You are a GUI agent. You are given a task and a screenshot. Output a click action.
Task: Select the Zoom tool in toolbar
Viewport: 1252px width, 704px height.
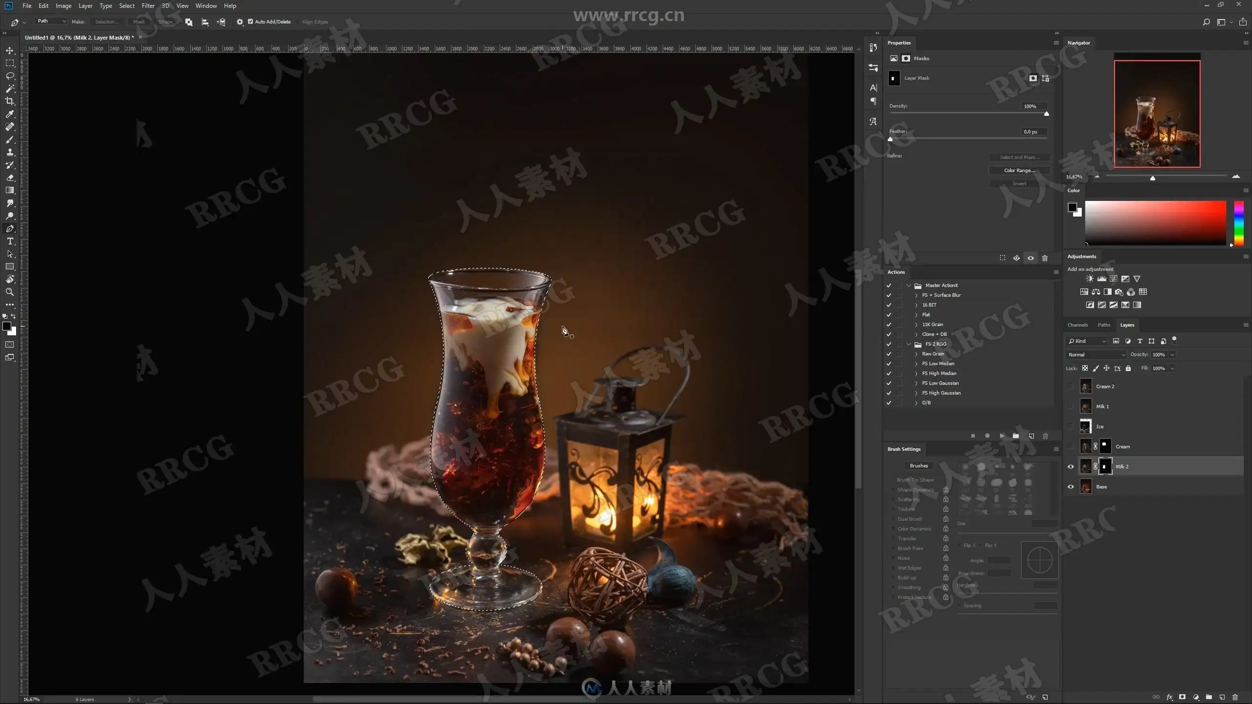(10, 292)
